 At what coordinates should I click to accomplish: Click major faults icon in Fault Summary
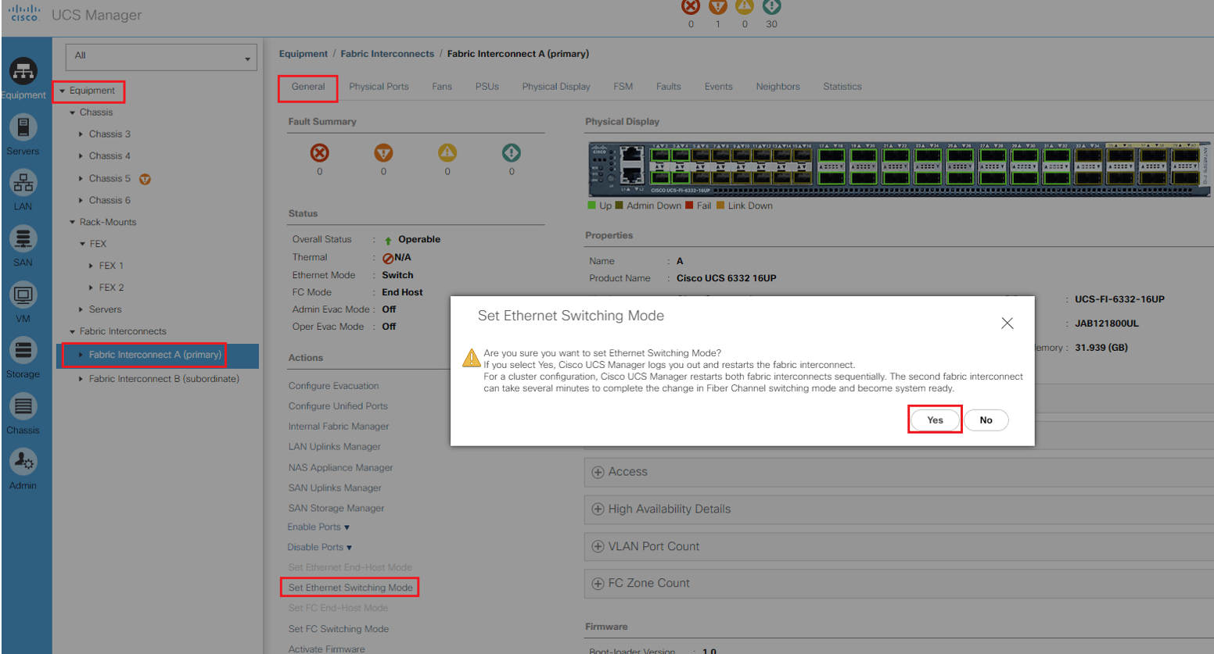pos(383,152)
